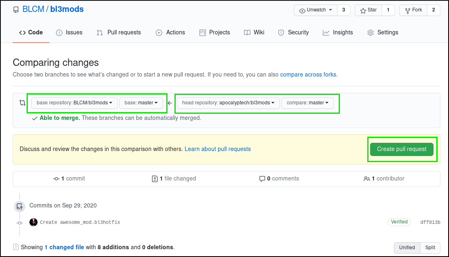Image resolution: width=449 pixels, height=257 pixels.
Task: Expand the base repository dropdown
Action: [x=74, y=103]
